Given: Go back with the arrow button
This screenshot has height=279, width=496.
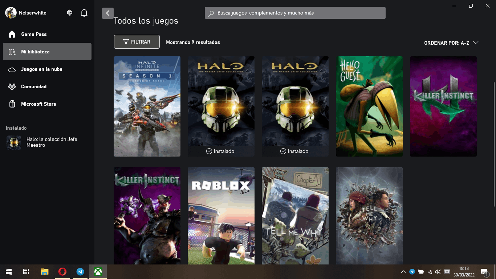Looking at the screenshot, I should (x=108, y=13).
